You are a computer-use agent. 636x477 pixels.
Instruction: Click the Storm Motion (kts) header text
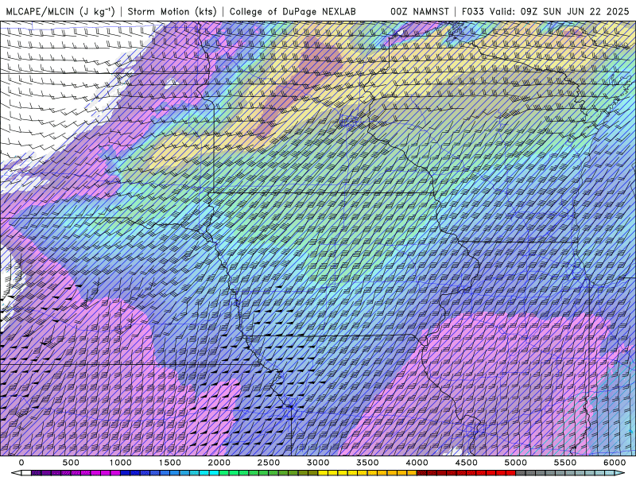pos(173,11)
